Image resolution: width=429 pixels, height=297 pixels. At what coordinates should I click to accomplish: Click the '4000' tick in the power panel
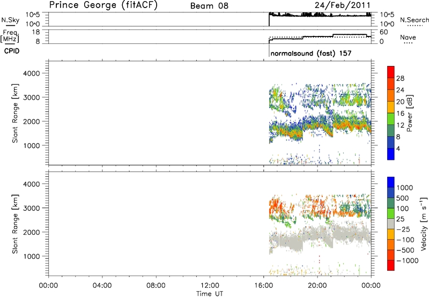point(31,73)
